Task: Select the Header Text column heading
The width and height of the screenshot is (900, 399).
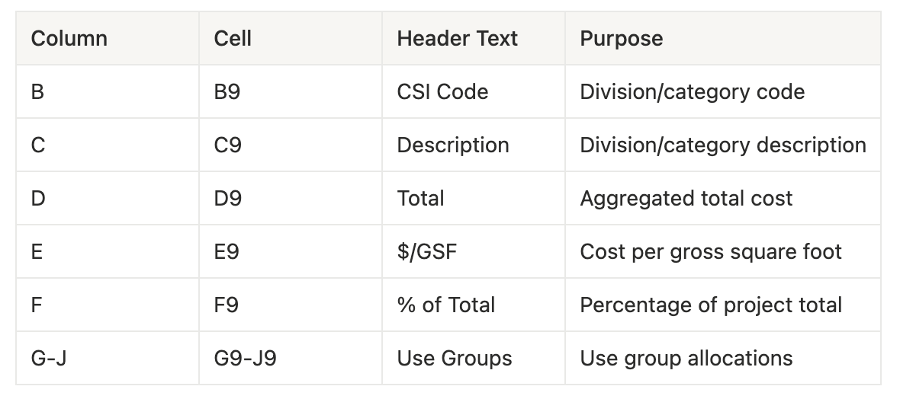Action: [457, 38]
